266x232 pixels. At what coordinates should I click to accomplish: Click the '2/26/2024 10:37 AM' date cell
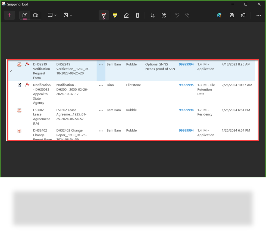click(237, 85)
